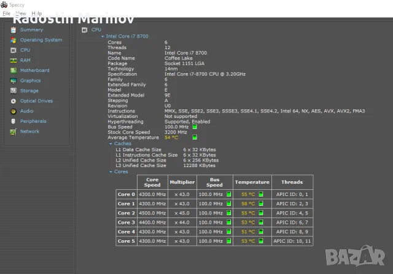The width and height of the screenshot is (393, 274).
Task: Click the Operating System Windows flag icon
Action: [x=14, y=40]
